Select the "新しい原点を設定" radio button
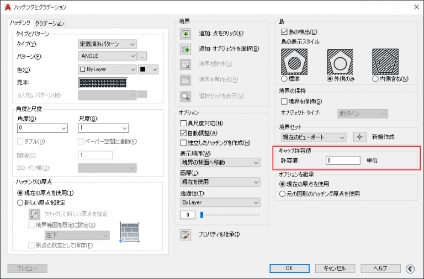 coord(21,202)
